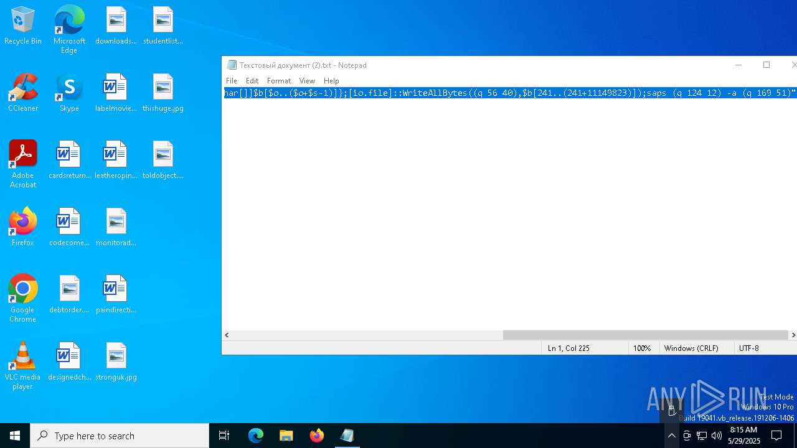Open Edge from the taskbar

[256, 436]
